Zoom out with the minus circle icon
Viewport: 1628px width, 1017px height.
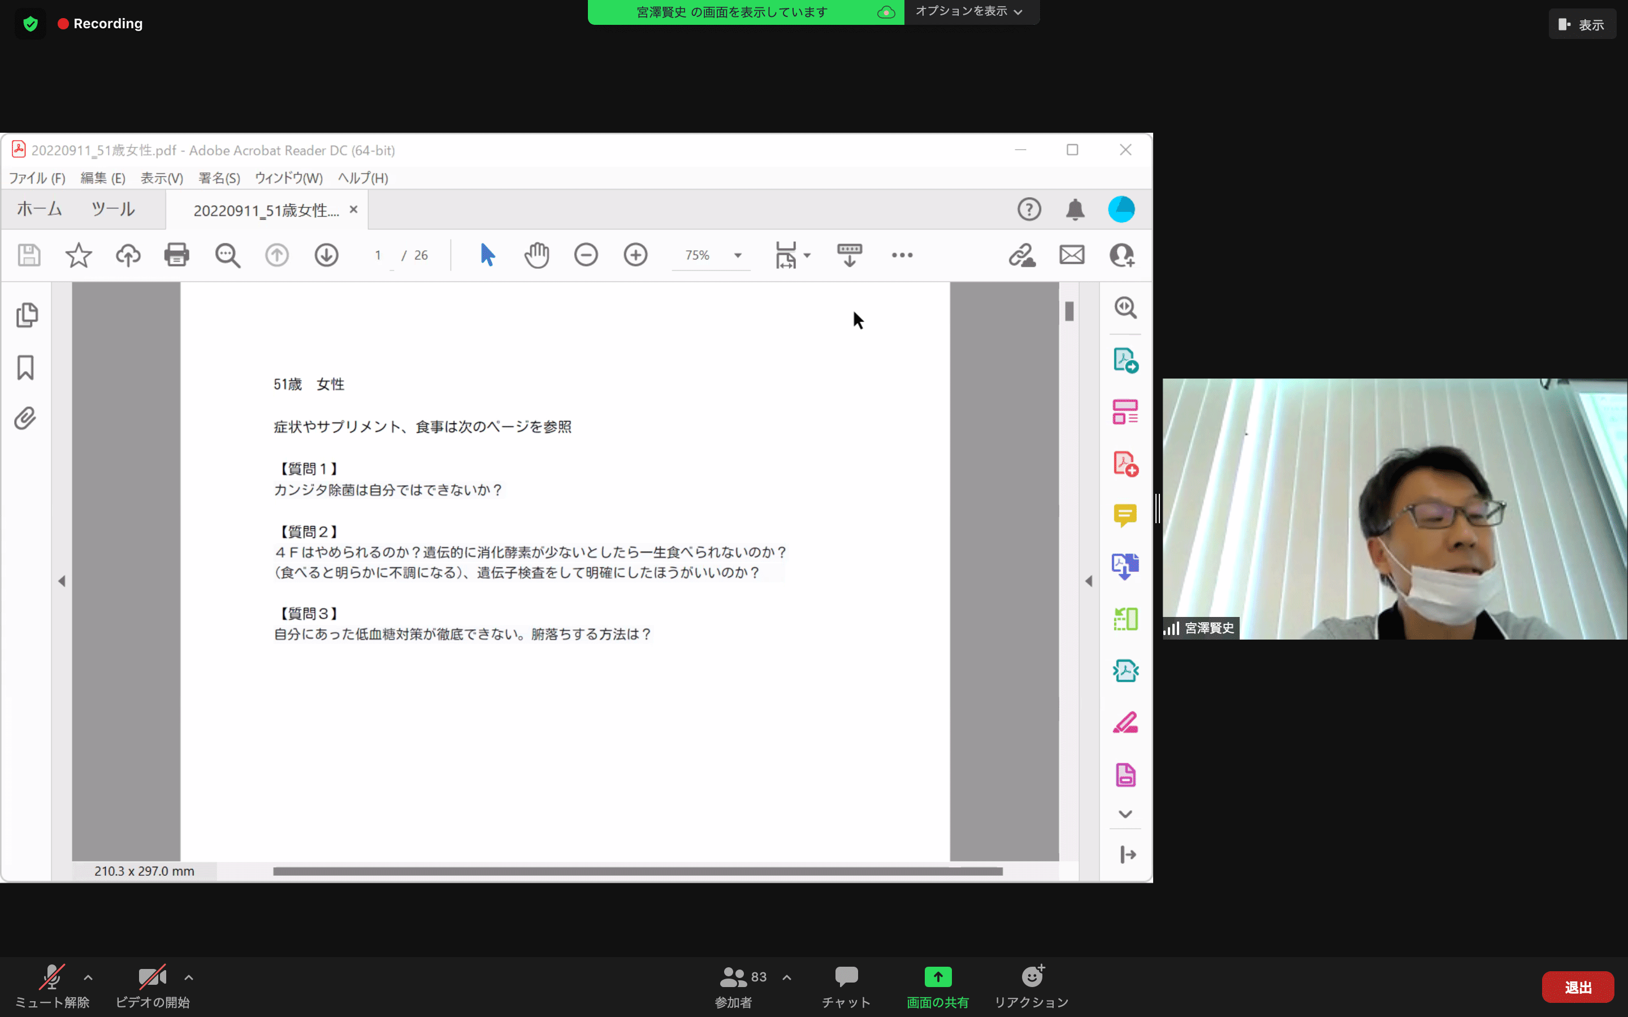pos(586,255)
